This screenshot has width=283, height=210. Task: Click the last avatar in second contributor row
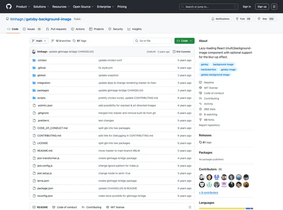click(x=246, y=185)
